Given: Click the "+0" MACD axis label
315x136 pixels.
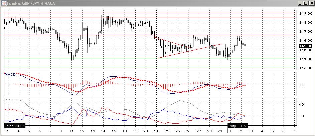Looking at the screenshot, I should point(301,85).
